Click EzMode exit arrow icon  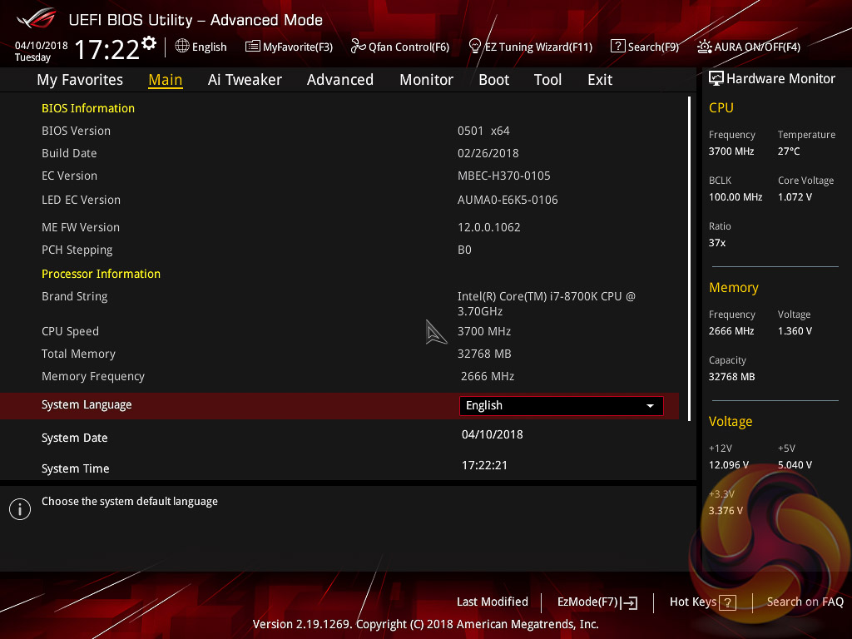point(629,602)
